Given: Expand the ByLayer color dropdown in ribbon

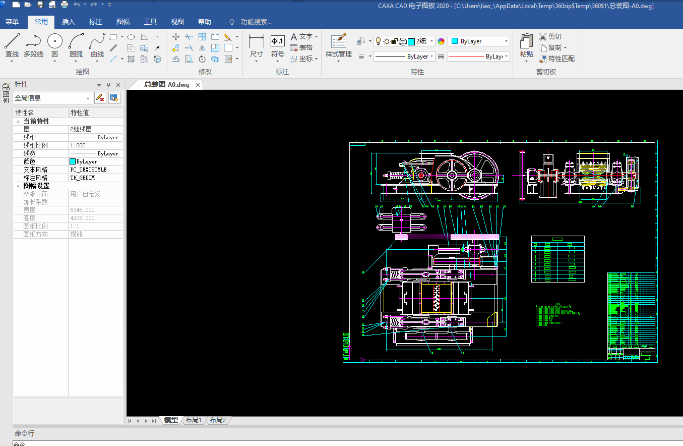Looking at the screenshot, I should click(506, 41).
